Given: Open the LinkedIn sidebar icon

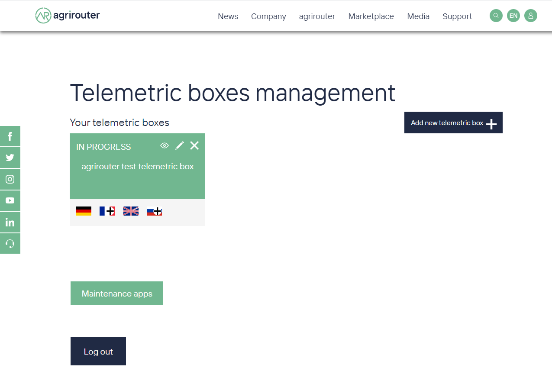Looking at the screenshot, I should click(10, 222).
